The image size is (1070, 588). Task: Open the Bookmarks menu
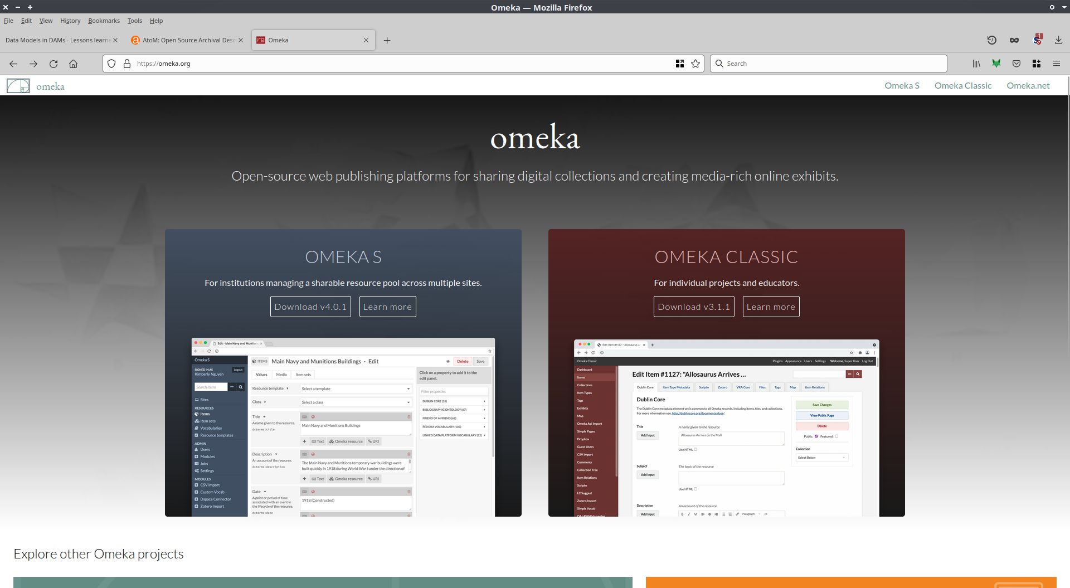[104, 21]
